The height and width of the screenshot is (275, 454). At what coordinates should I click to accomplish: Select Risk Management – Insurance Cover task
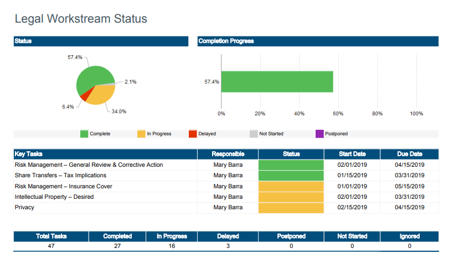[64, 186]
